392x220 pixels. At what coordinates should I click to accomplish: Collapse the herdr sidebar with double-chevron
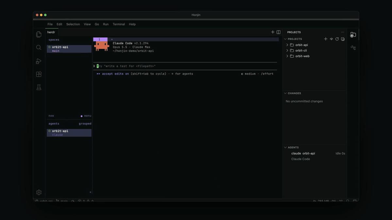tap(90, 192)
